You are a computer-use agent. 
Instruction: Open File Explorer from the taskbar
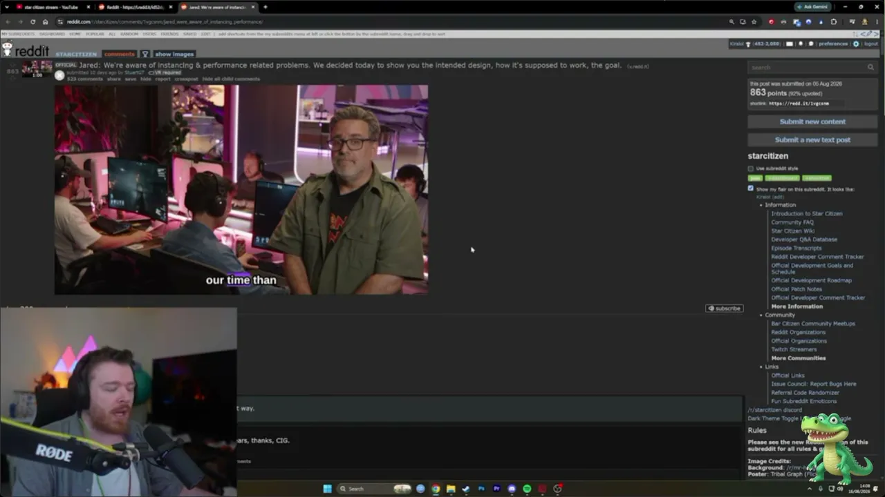click(x=451, y=489)
